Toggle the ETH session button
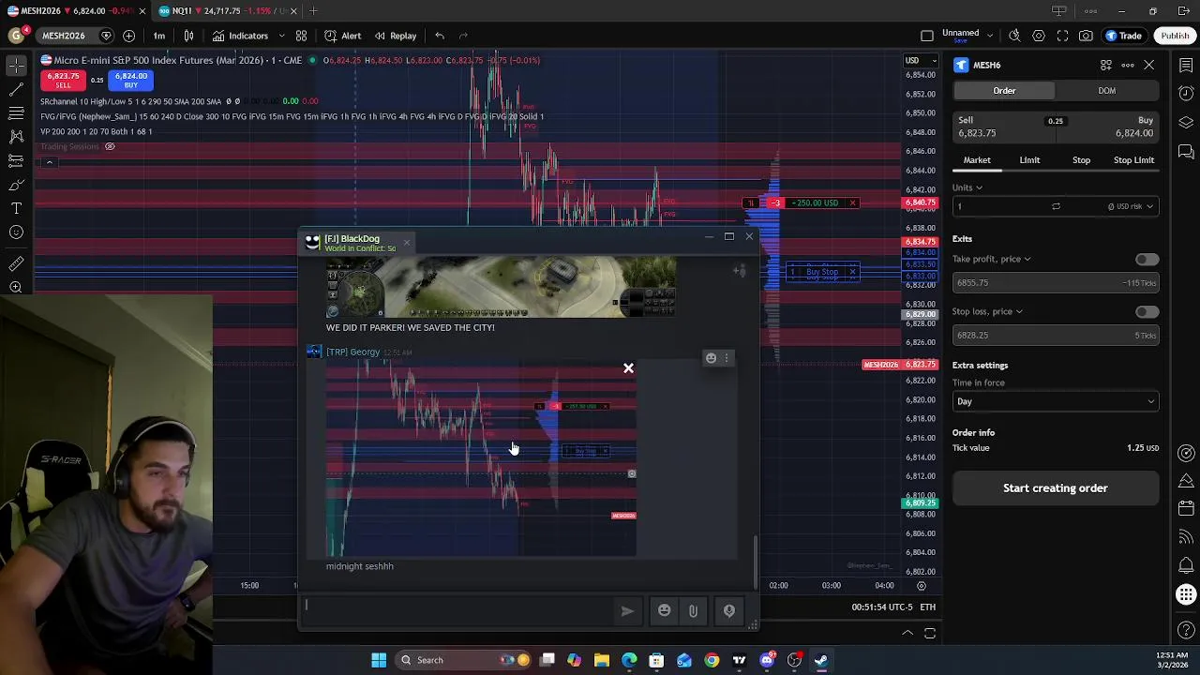Image resolution: width=1200 pixels, height=675 pixels. [927, 607]
